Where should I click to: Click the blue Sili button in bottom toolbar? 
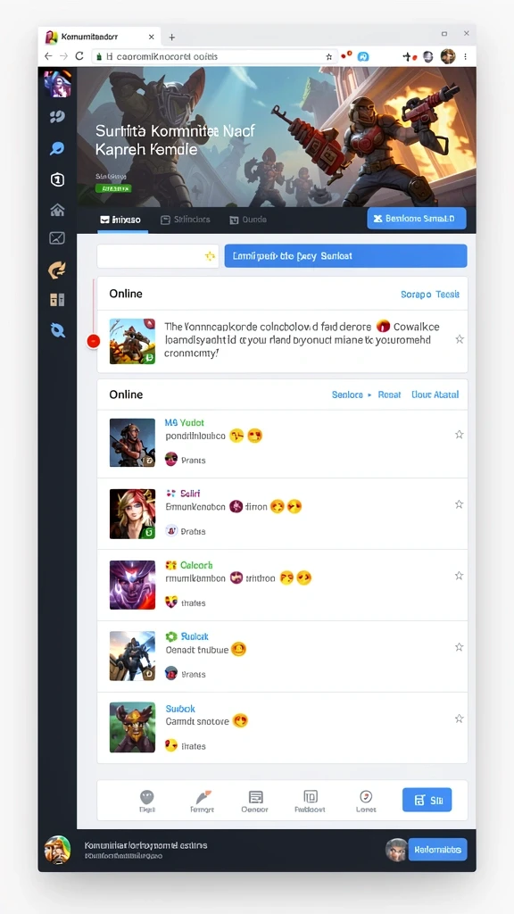pos(427,801)
